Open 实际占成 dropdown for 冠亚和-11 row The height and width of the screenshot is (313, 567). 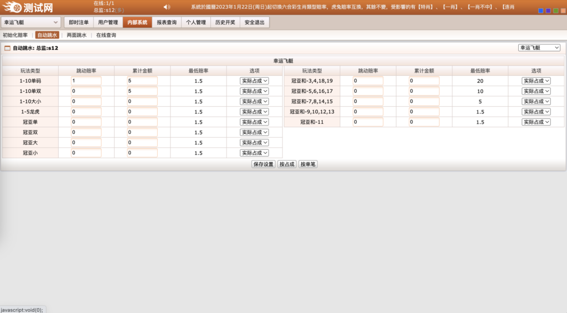(x=536, y=122)
